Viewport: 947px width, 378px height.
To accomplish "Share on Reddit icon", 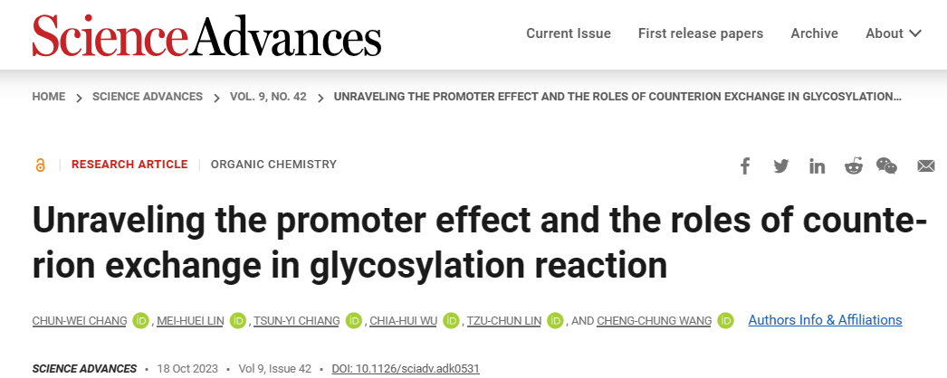I will click(854, 165).
